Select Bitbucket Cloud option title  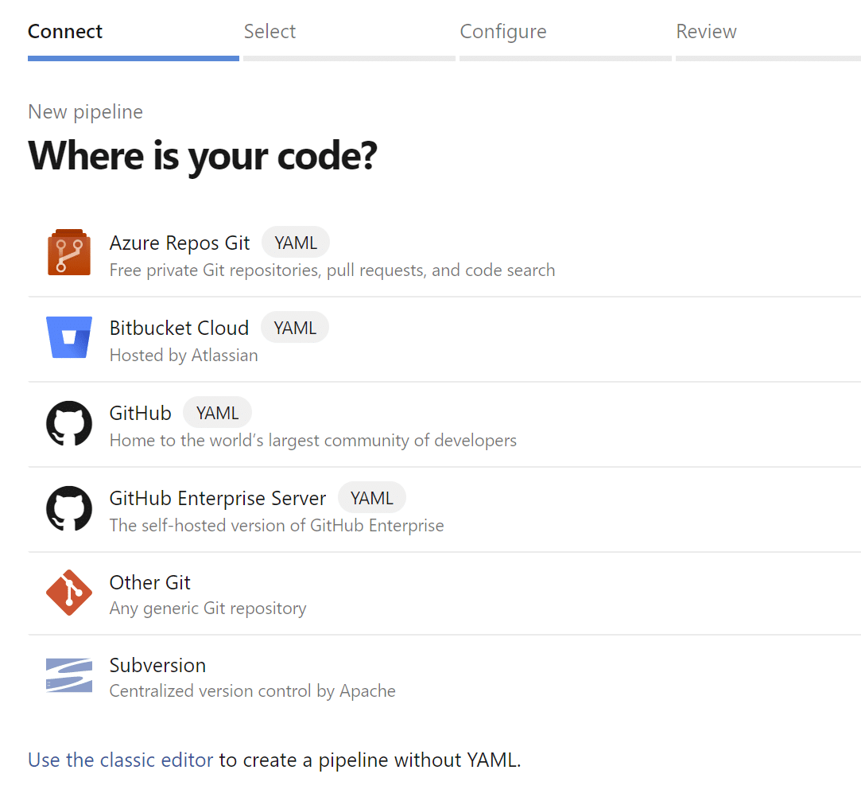coord(179,328)
